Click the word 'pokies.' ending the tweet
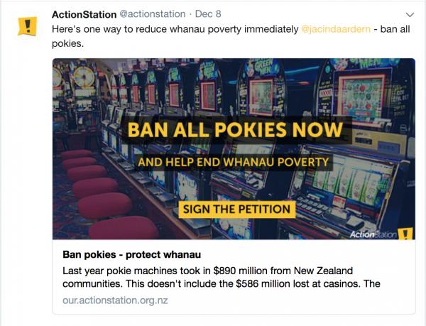This screenshot has width=426, height=326. click(x=70, y=44)
